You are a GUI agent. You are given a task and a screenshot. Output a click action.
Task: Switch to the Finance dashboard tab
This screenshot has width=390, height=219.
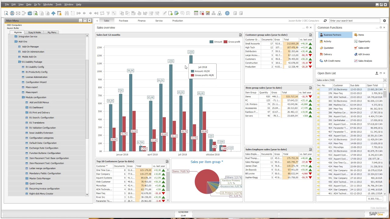[x=141, y=21]
